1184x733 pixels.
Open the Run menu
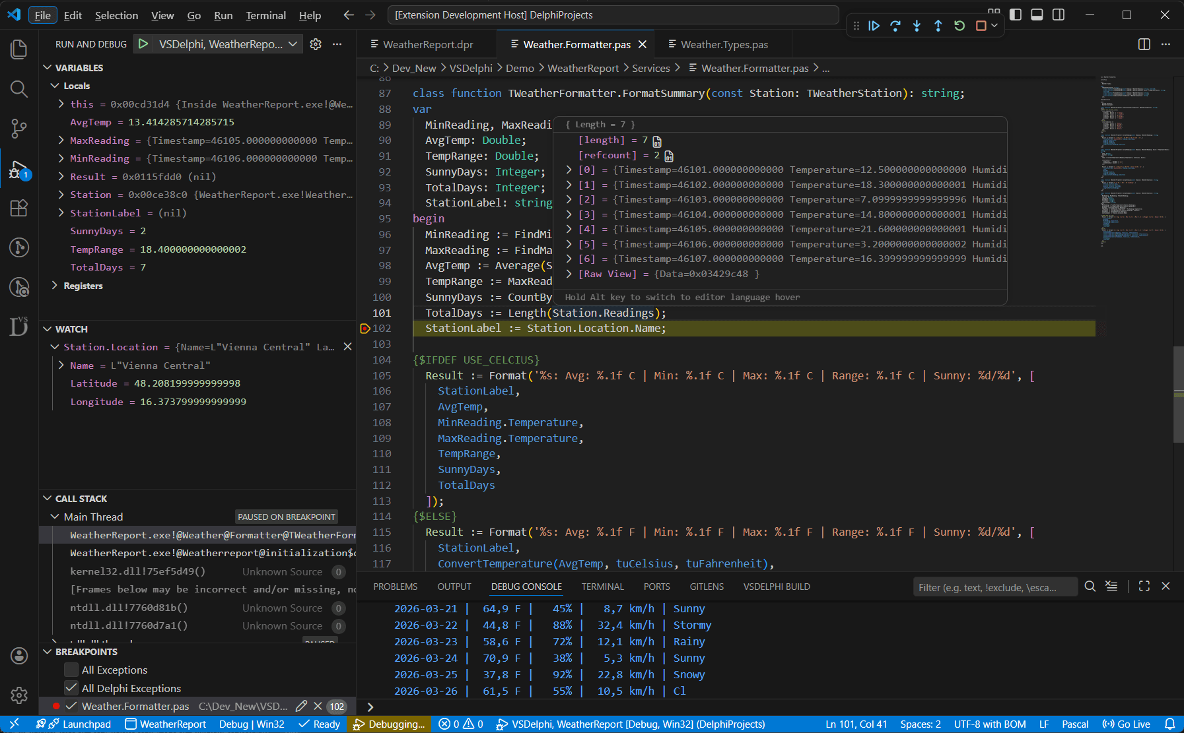(223, 15)
